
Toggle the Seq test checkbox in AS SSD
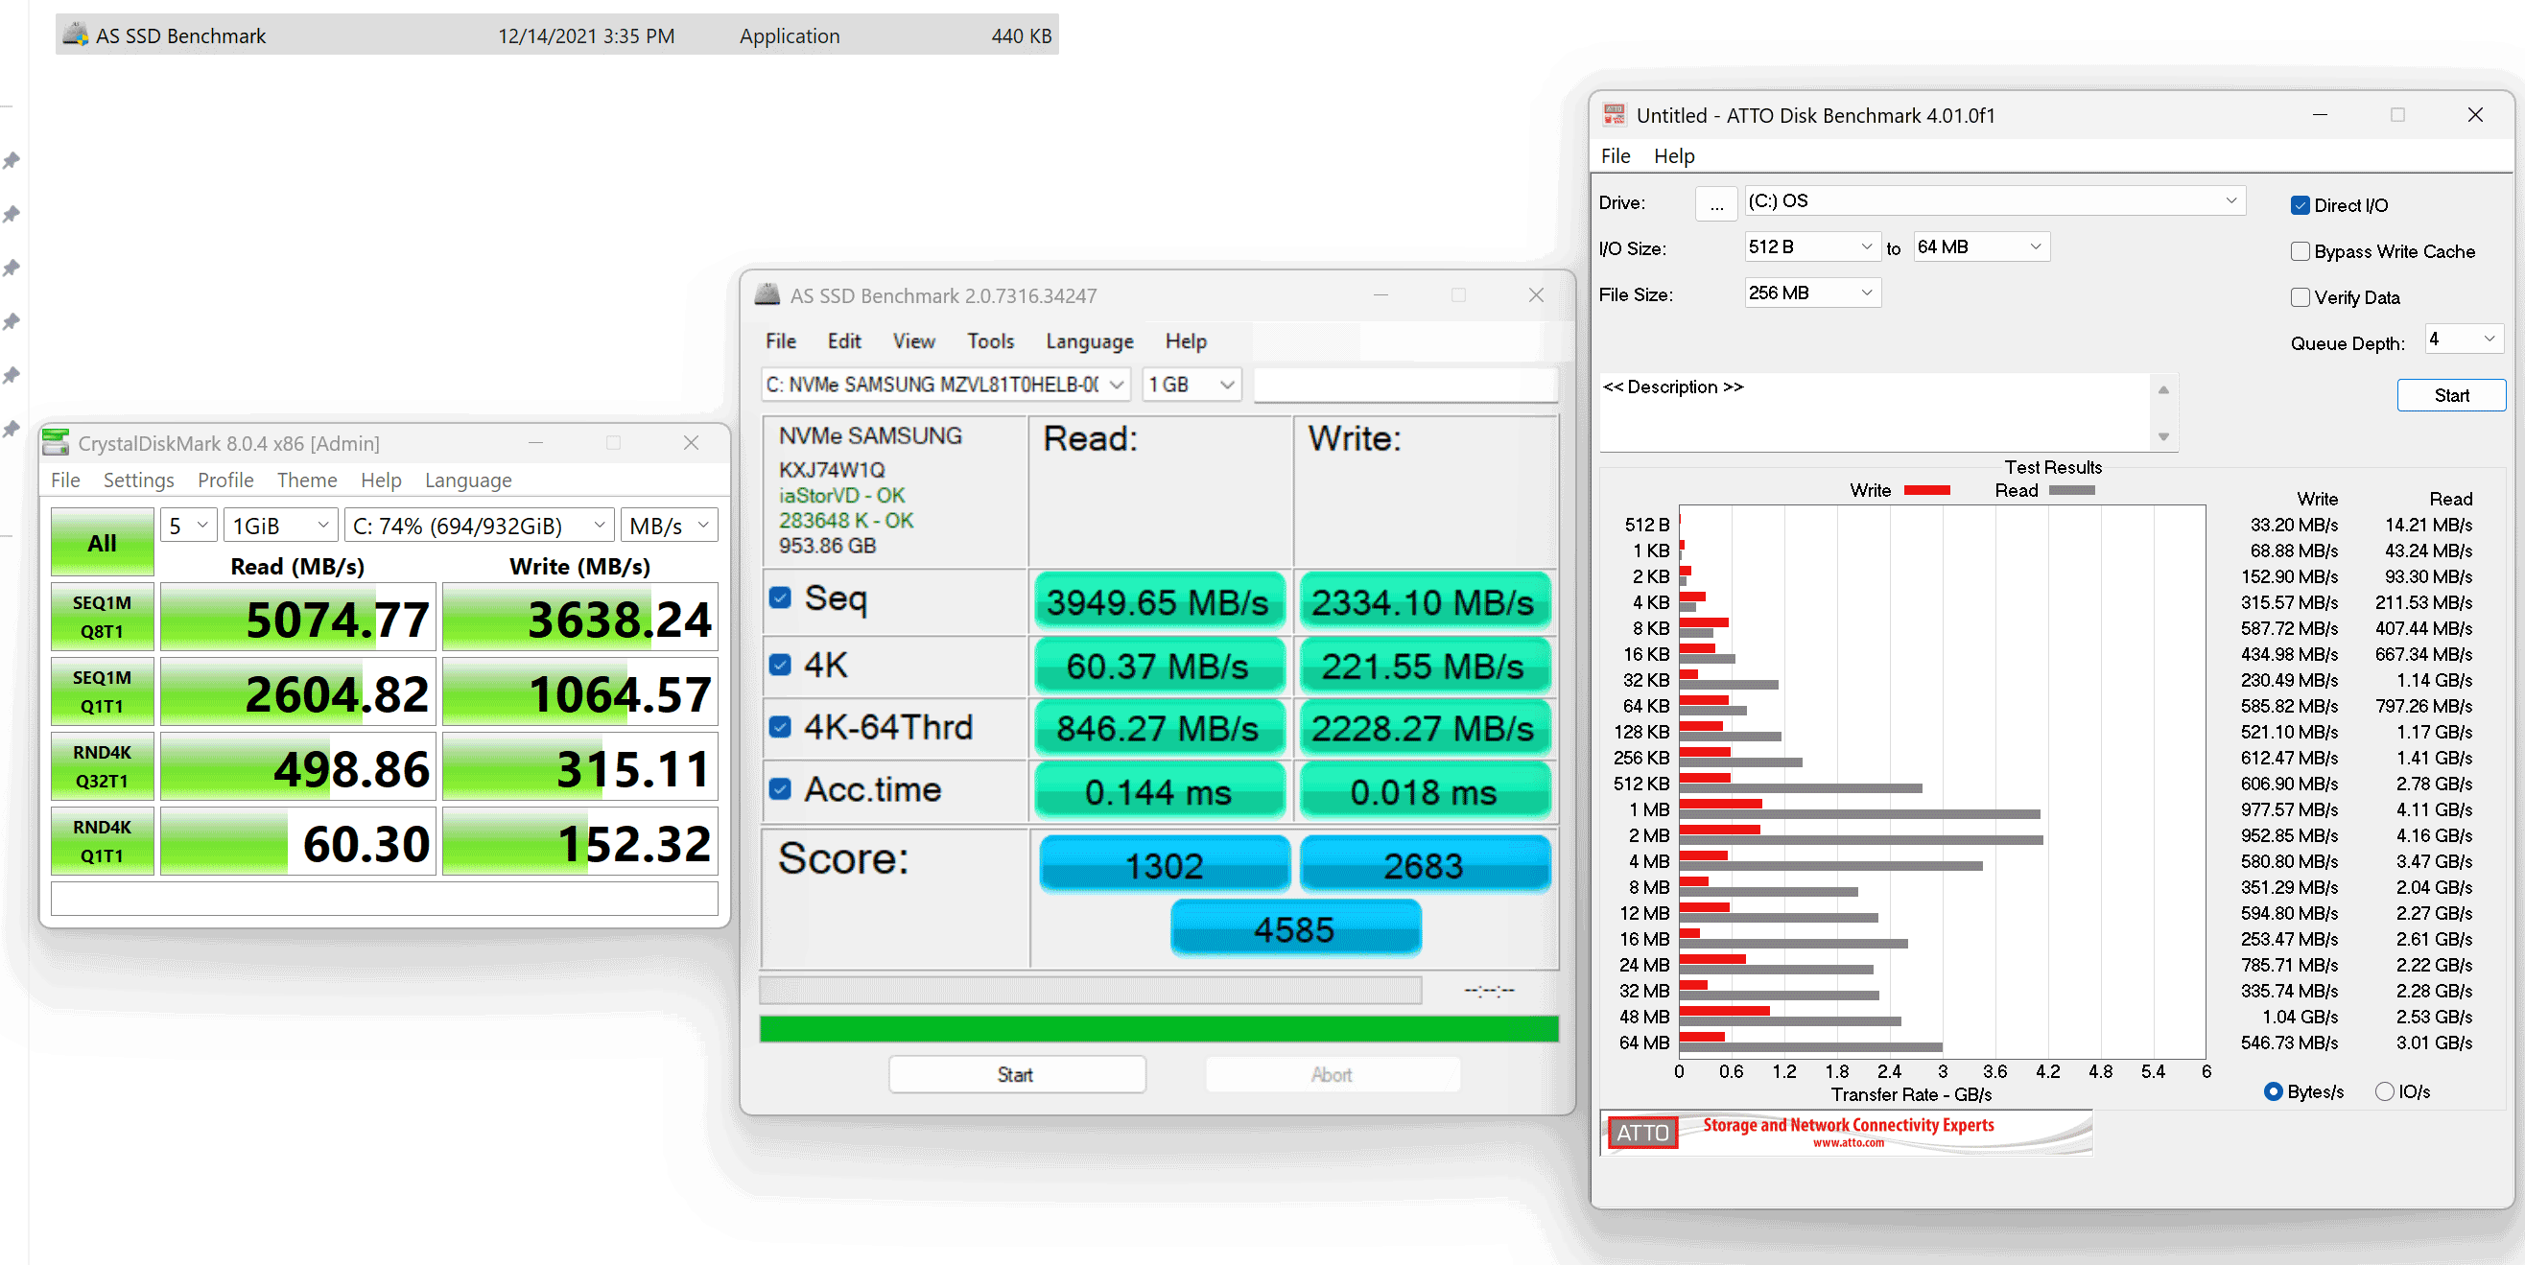click(x=780, y=597)
